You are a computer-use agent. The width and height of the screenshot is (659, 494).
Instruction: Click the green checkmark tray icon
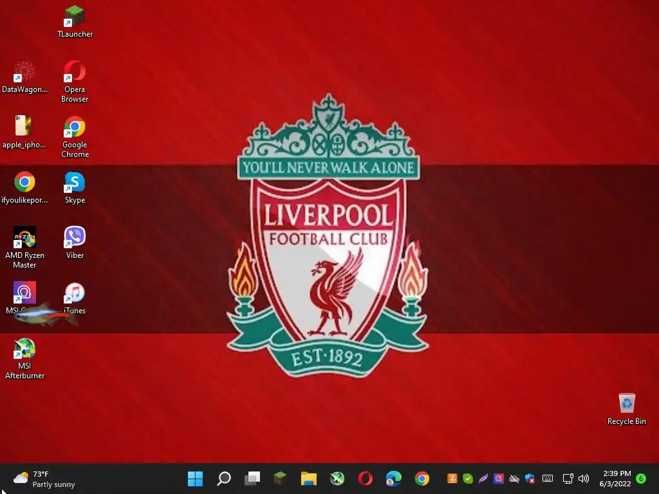click(x=468, y=479)
